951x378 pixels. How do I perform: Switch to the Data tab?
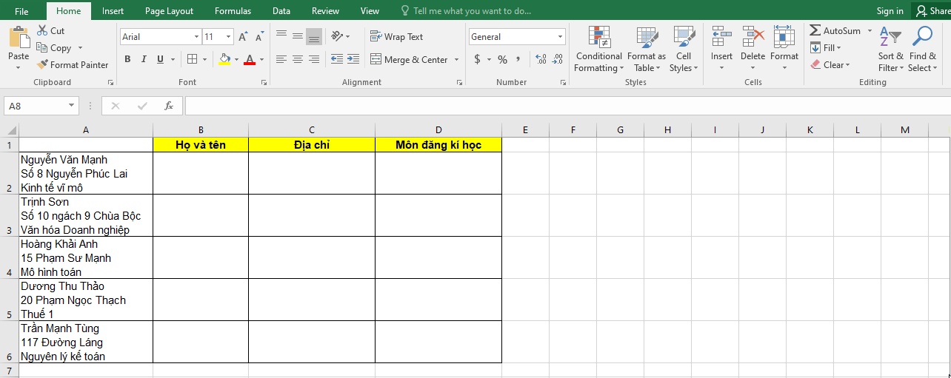coord(281,11)
